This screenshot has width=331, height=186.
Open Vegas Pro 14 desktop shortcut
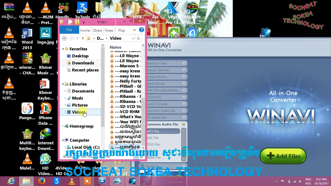tap(174, 13)
